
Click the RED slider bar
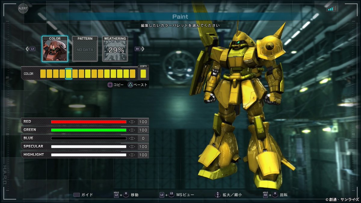[x=89, y=122]
